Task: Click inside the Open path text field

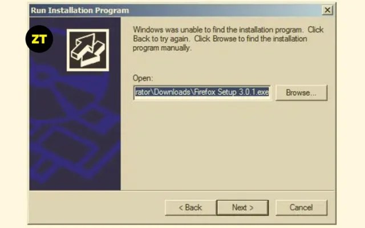Action: [202, 92]
